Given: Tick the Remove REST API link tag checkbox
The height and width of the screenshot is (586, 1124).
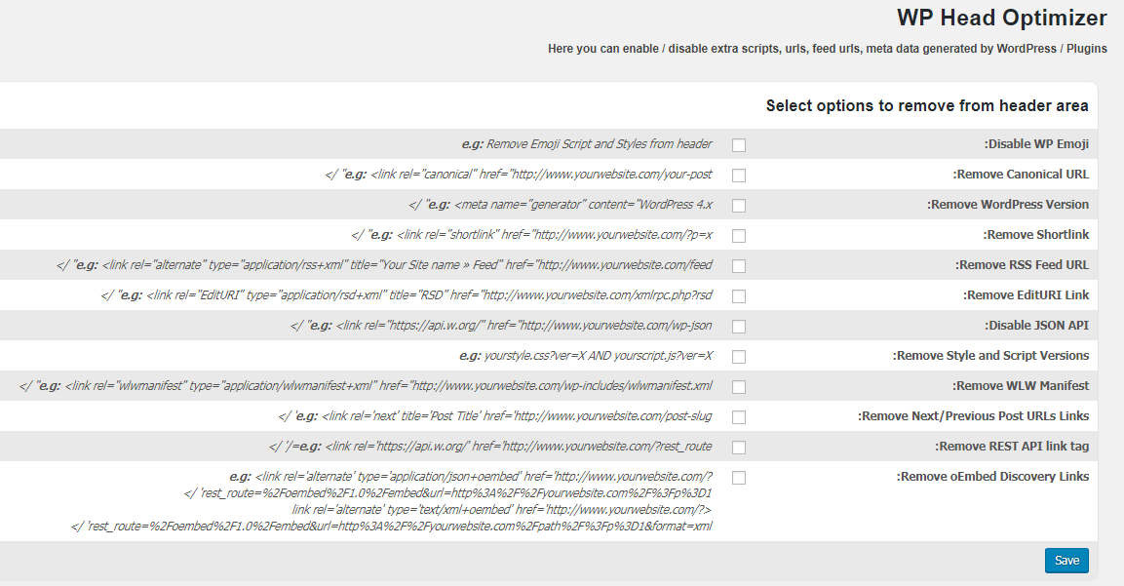Looking at the screenshot, I should [x=739, y=448].
